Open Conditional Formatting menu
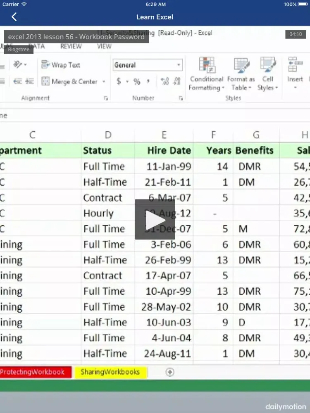The height and width of the screenshot is (413, 310). (x=206, y=74)
